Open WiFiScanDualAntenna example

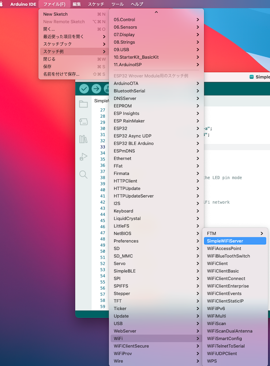(235, 331)
